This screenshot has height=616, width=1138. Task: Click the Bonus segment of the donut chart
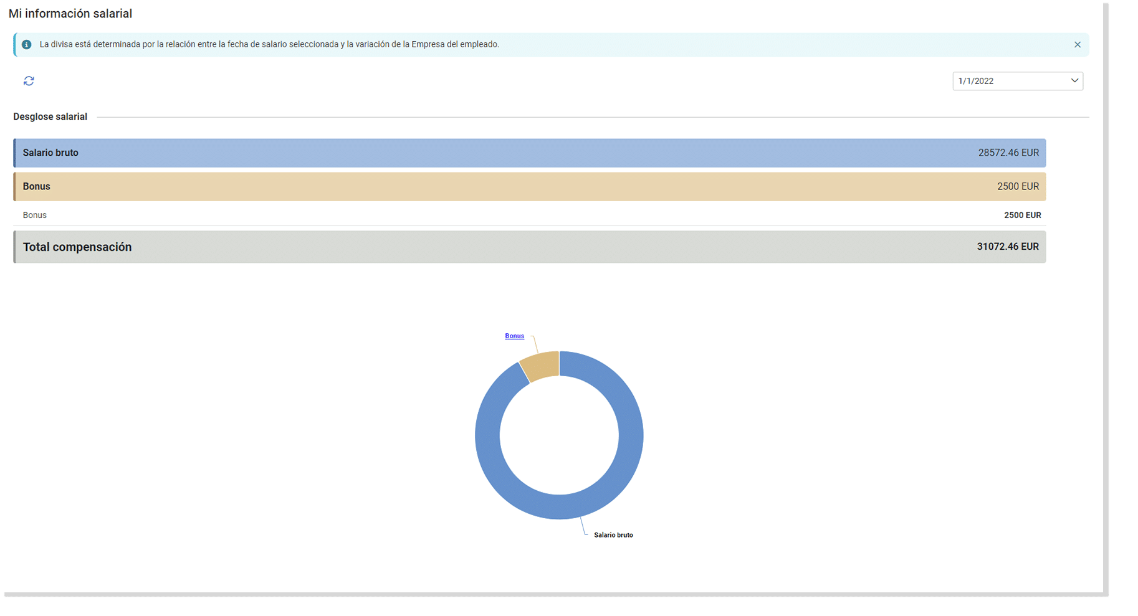coord(541,365)
